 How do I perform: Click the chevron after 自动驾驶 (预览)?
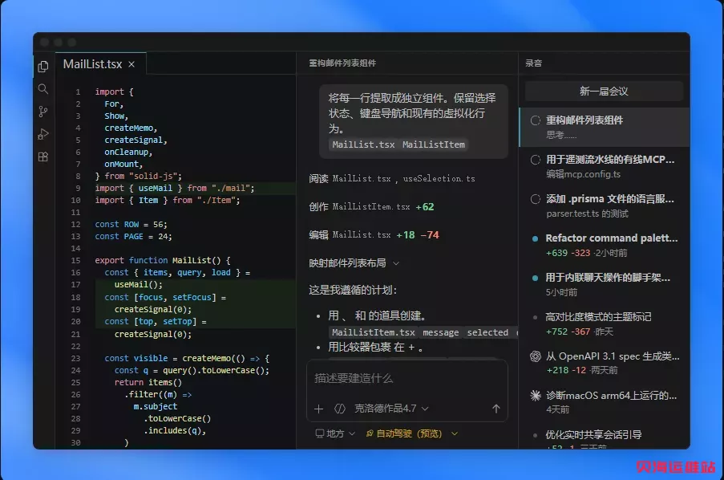[x=455, y=433]
